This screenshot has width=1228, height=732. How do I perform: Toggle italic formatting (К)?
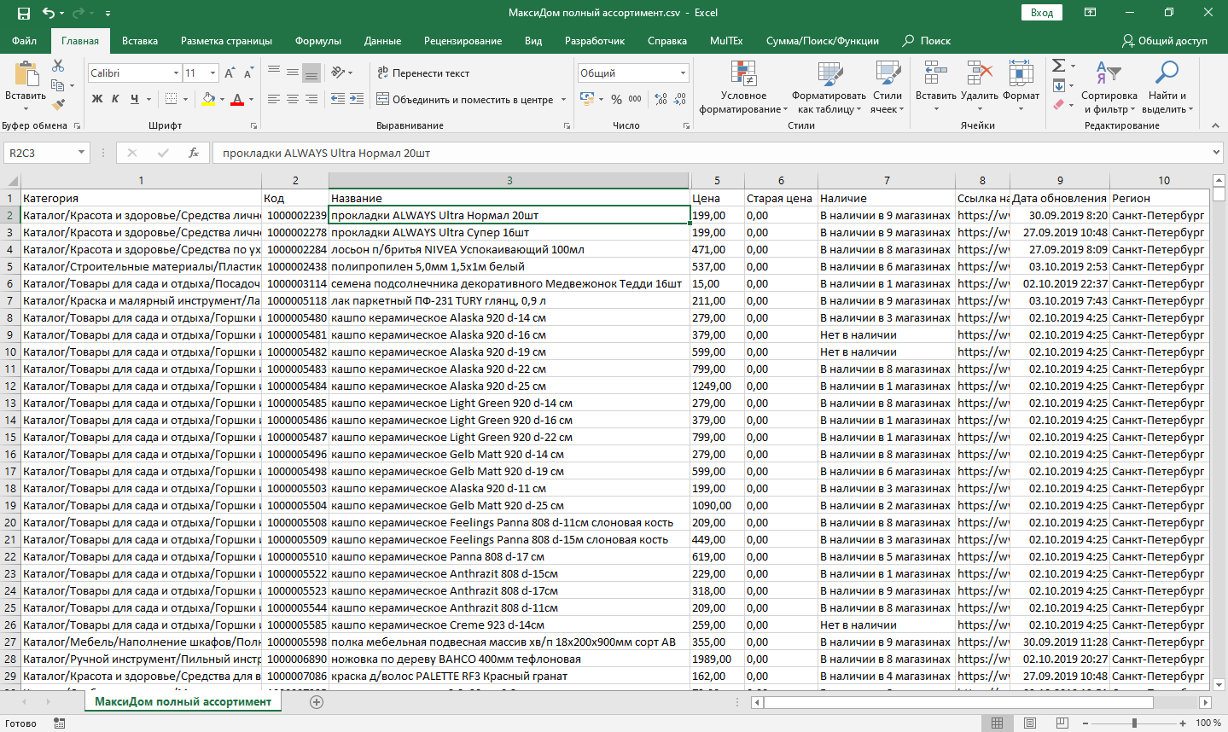tap(115, 99)
